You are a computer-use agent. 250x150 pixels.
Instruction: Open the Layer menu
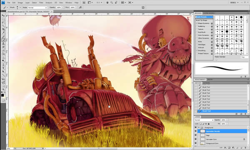pos(27,3)
